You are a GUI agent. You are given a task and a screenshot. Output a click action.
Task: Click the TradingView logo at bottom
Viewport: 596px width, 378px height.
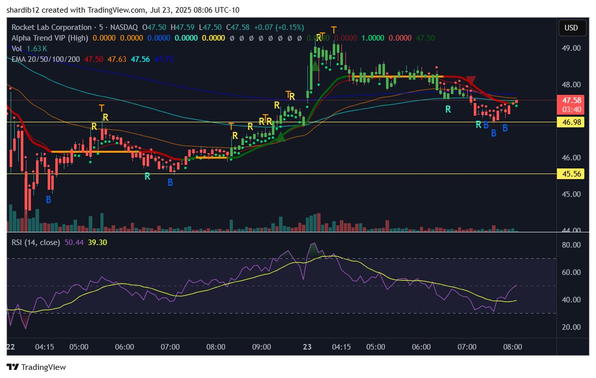pyautogui.click(x=36, y=367)
